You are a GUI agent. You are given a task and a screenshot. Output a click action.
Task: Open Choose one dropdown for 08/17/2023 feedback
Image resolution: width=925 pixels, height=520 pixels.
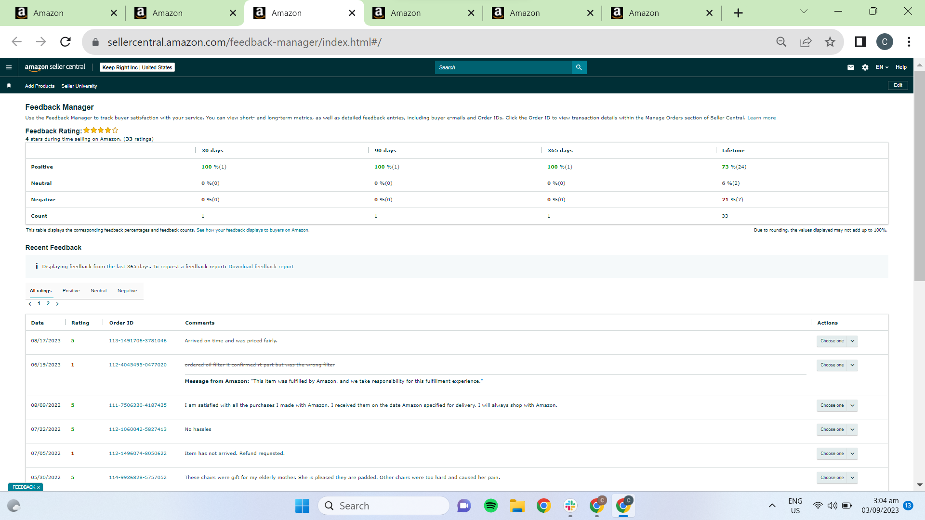tap(837, 341)
